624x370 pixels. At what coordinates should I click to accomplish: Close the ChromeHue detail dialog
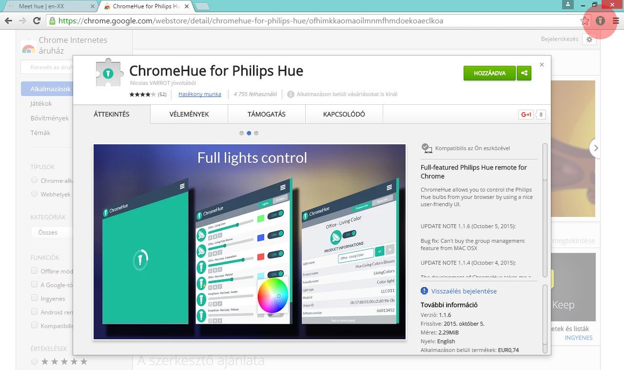click(542, 64)
